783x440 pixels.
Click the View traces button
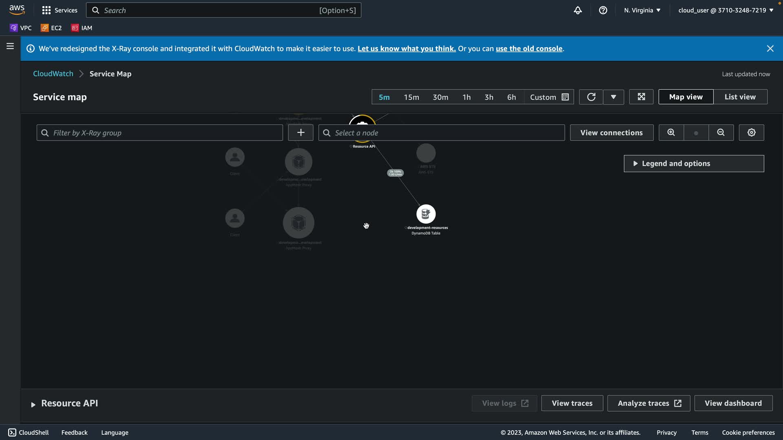pyautogui.click(x=572, y=403)
